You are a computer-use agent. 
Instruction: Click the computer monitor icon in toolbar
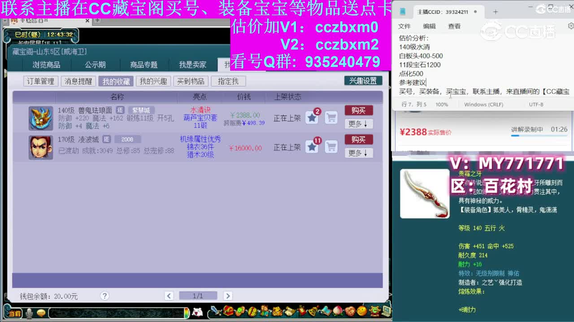[x=386, y=311]
